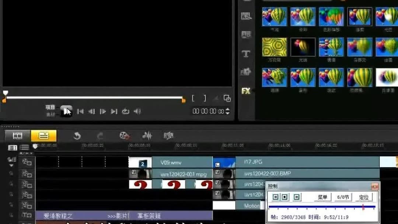Screen dimensions: 398x224
Task: Open the Graphic decoration library
Action: click(246, 73)
